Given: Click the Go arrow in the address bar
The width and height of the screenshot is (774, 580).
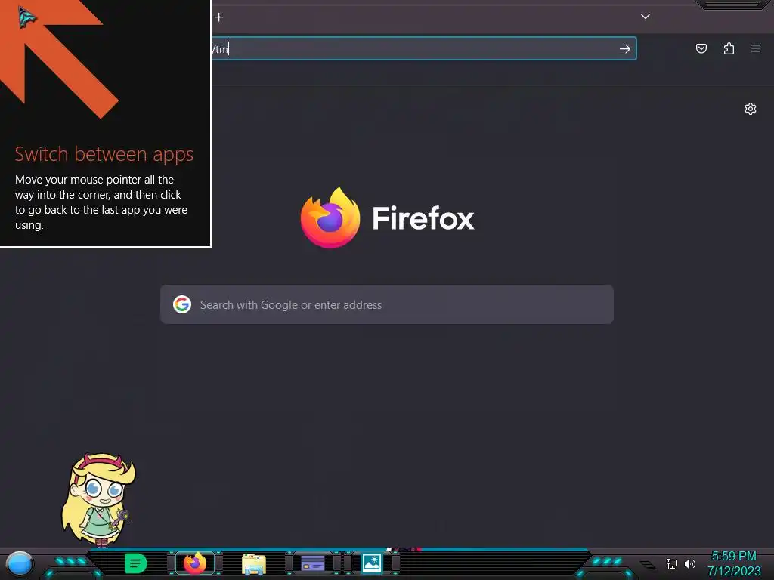Looking at the screenshot, I should [x=625, y=49].
